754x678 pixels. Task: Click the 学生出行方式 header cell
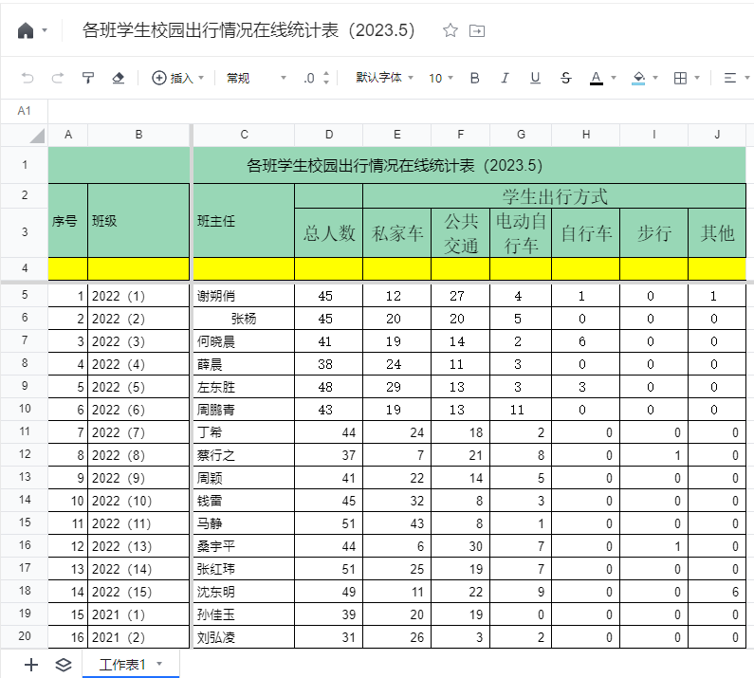pyautogui.click(x=555, y=196)
